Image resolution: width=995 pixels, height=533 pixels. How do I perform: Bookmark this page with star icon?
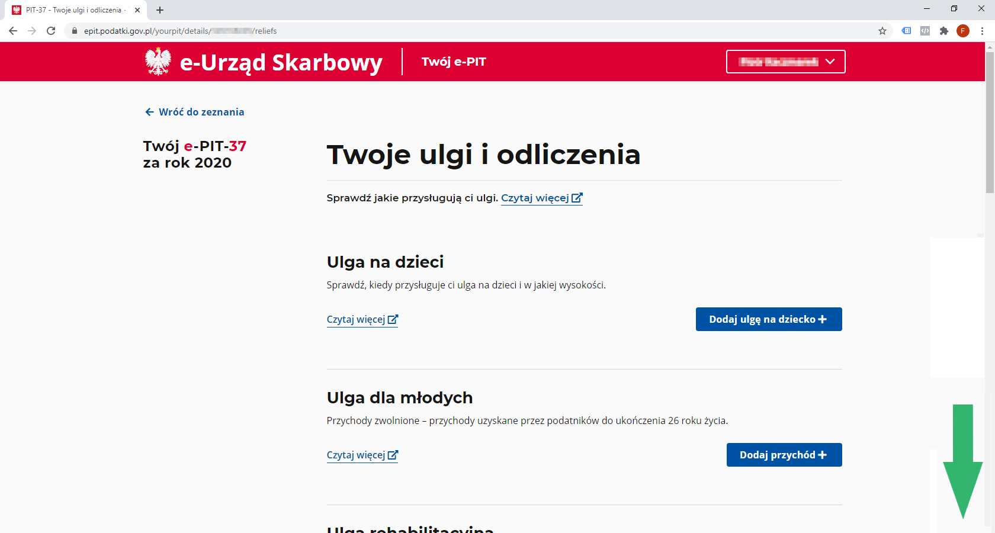[x=882, y=31]
